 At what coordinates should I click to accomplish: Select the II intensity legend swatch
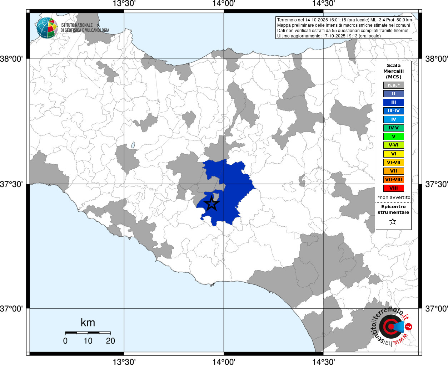coord(393,94)
